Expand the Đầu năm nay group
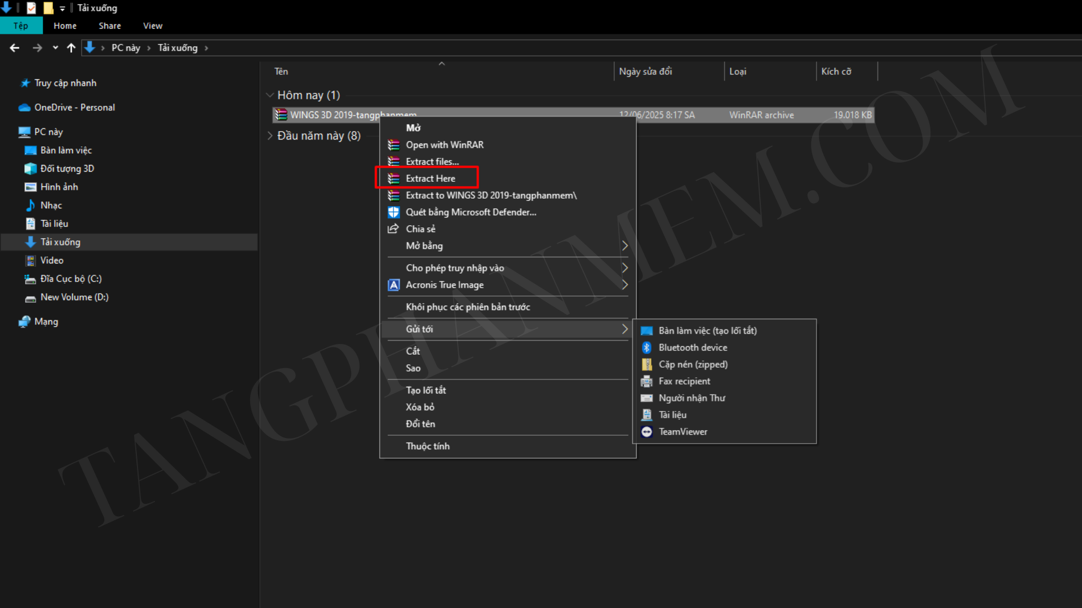 (x=270, y=136)
